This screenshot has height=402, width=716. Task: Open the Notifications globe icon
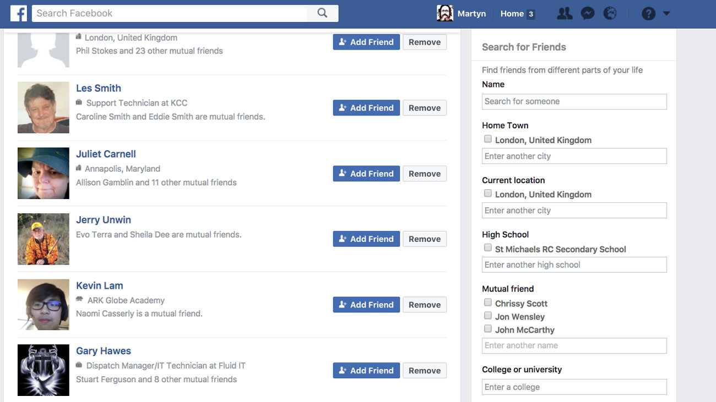610,14
